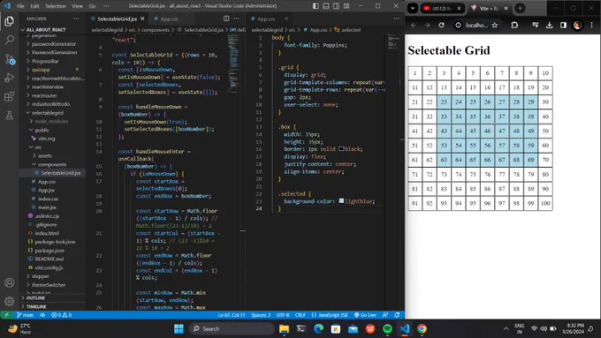This screenshot has width=601, height=338.
Task: Click the remote window status bar icon
Action: pos(6,315)
